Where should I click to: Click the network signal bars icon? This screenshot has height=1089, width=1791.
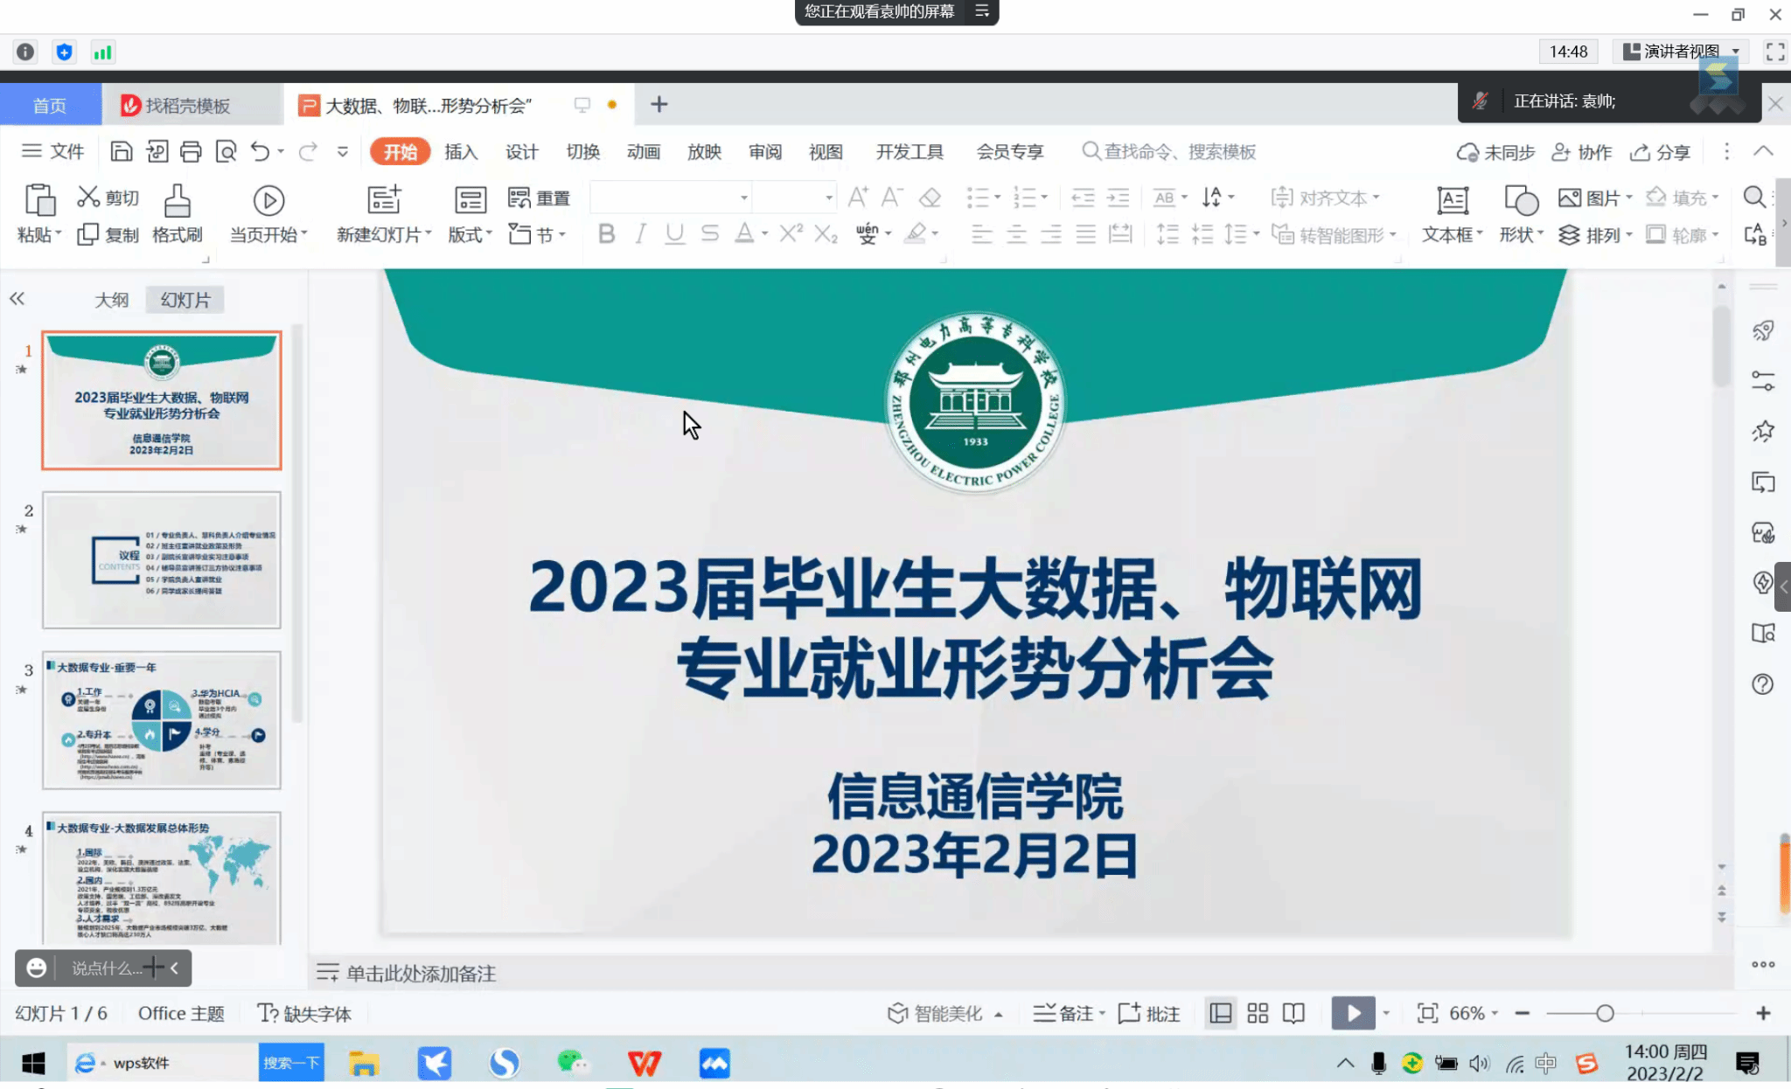tap(103, 52)
